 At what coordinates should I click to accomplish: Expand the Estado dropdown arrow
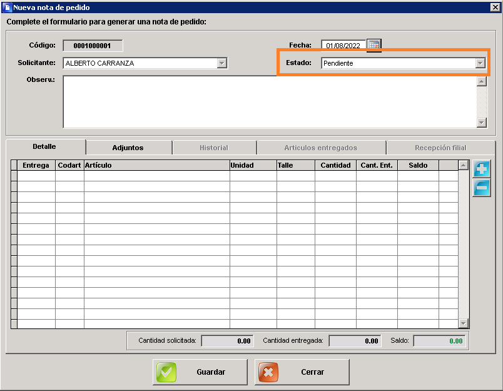pyautogui.click(x=480, y=63)
